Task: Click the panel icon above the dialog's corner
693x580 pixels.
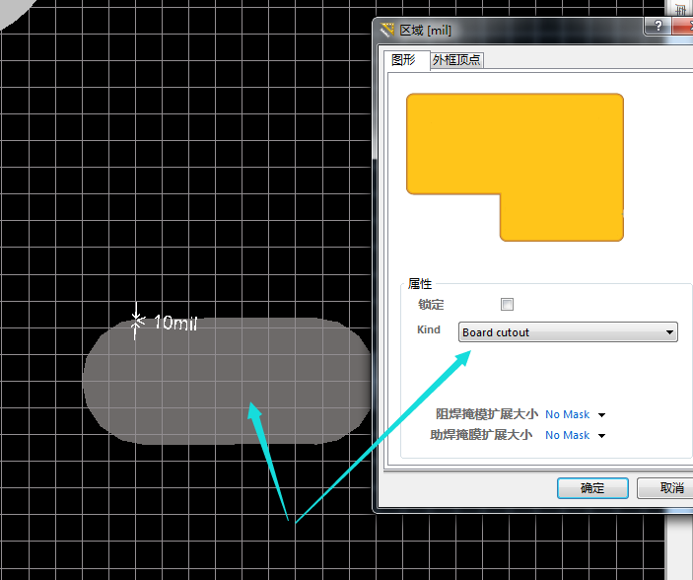Action: point(680,8)
